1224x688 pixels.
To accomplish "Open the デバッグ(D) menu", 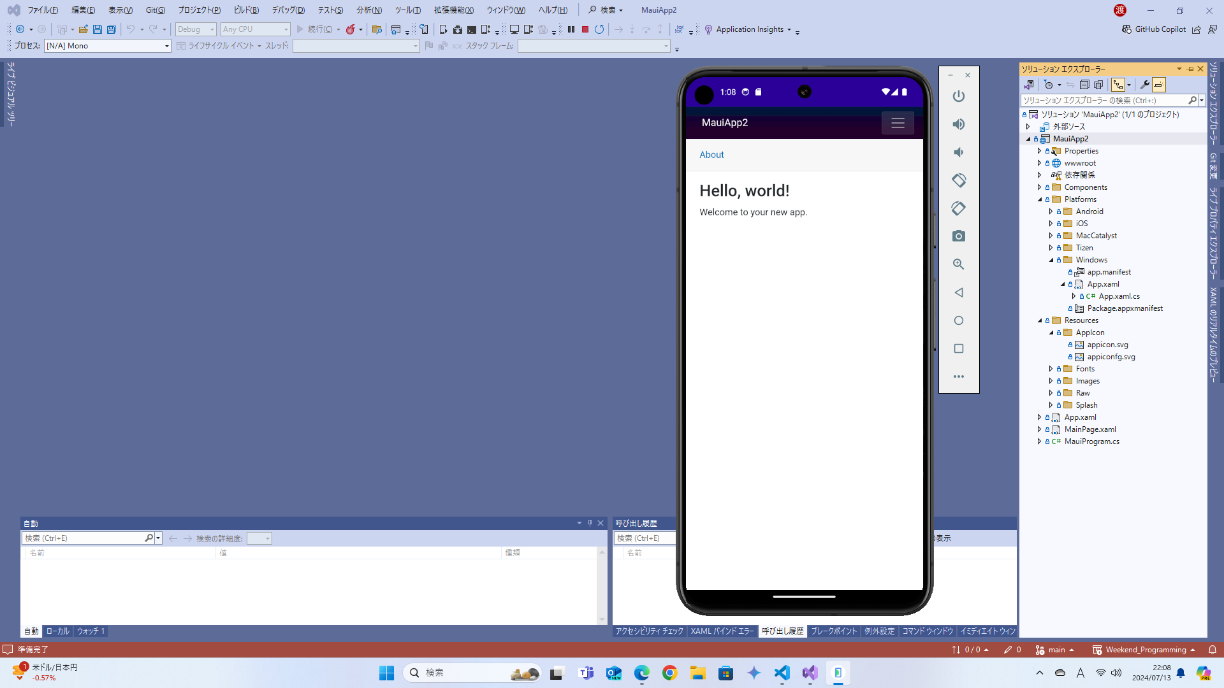I will [288, 10].
